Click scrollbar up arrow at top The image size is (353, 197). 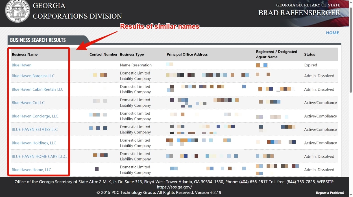tap(350, 2)
